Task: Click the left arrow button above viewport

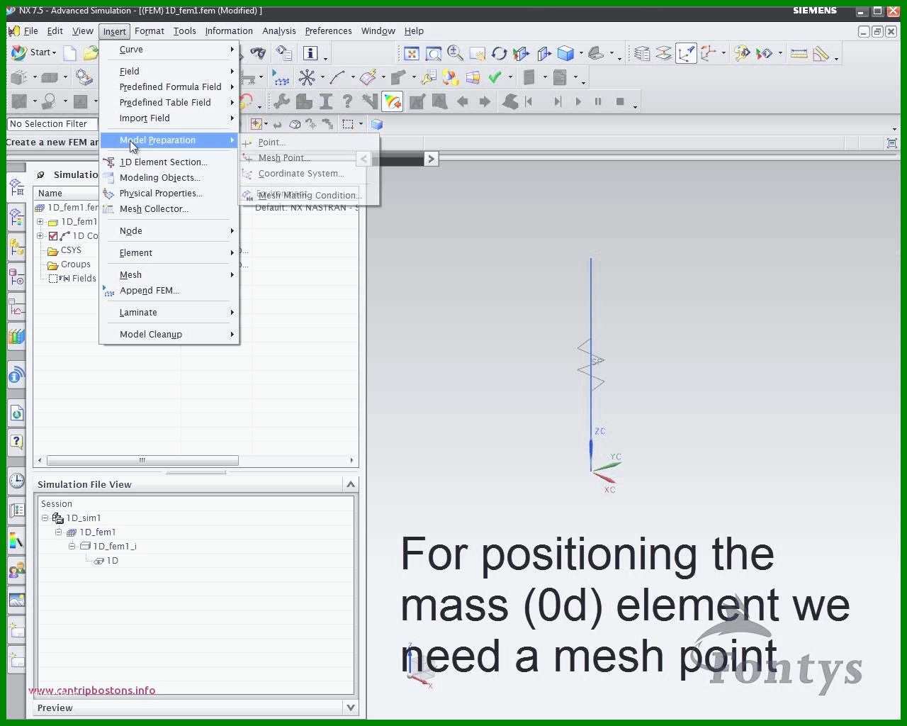Action: (x=364, y=159)
